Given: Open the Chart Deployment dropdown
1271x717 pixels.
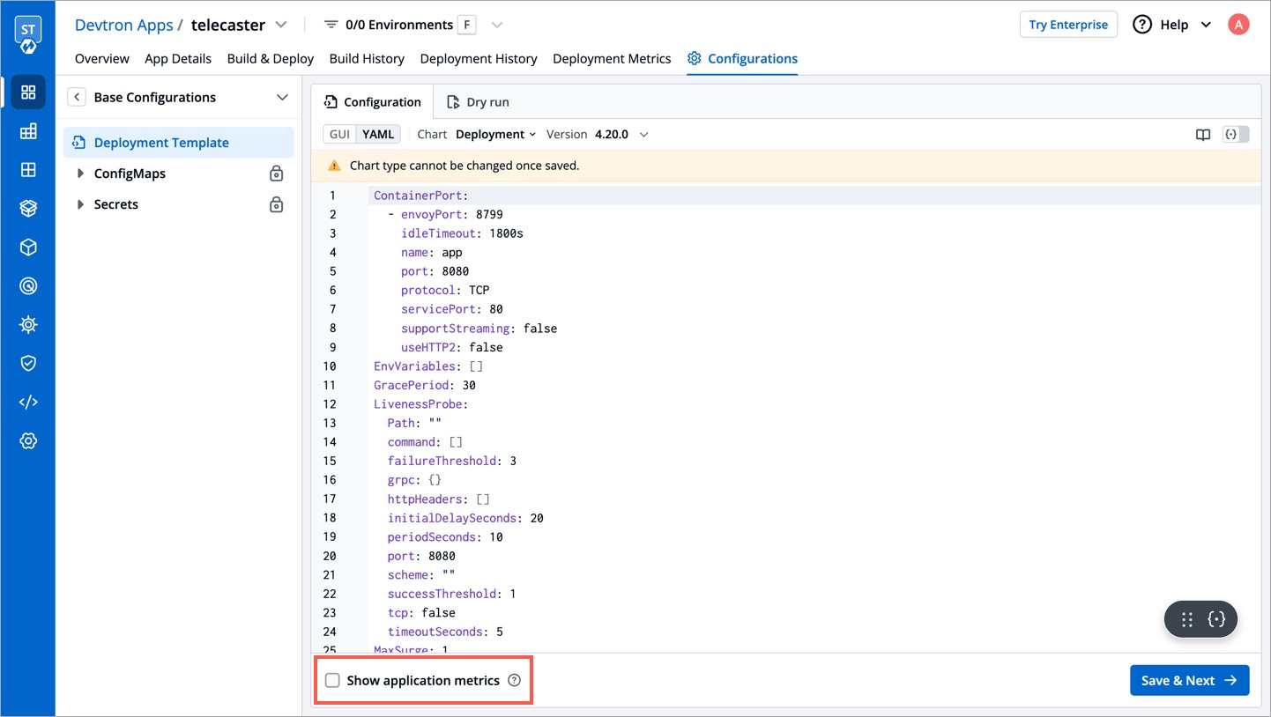Looking at the screenshot, I should coord(495,135).
